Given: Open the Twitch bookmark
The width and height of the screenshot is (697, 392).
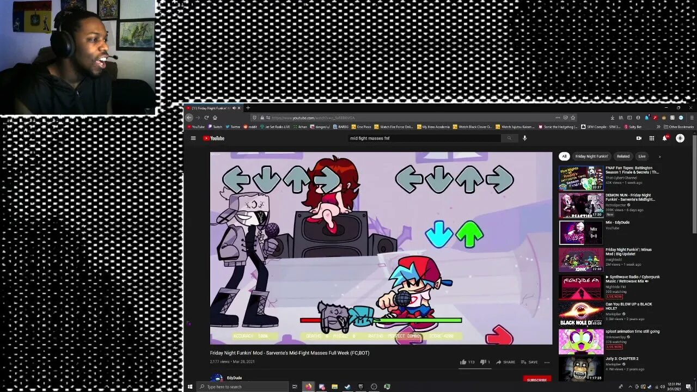Looking at the screenshot, I should click(x=215, y=127).
